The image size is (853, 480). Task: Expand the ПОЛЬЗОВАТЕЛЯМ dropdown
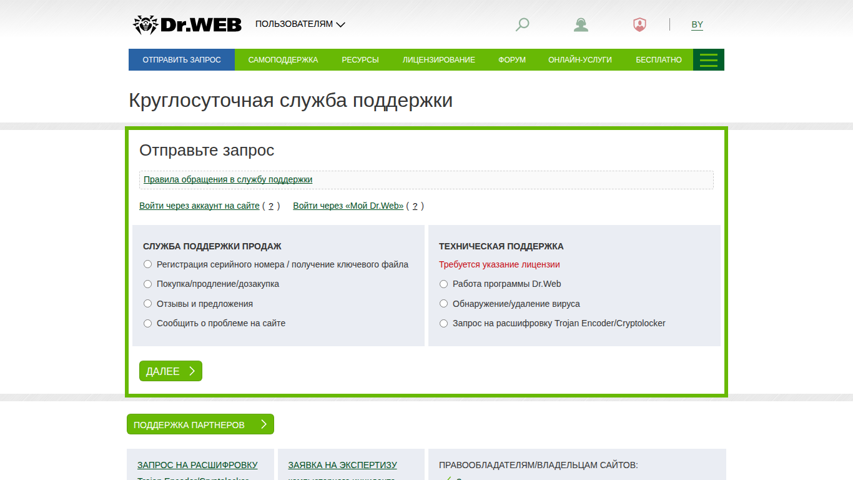tap(300, 24)
